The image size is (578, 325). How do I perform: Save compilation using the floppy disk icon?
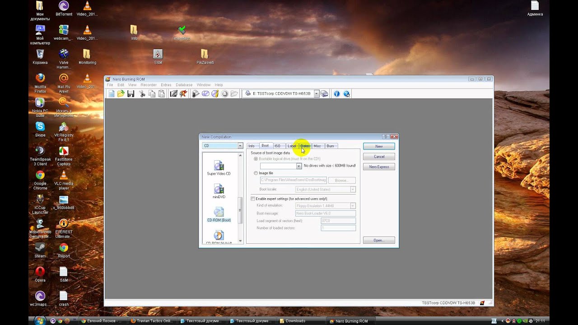click(x=131, y=94)
